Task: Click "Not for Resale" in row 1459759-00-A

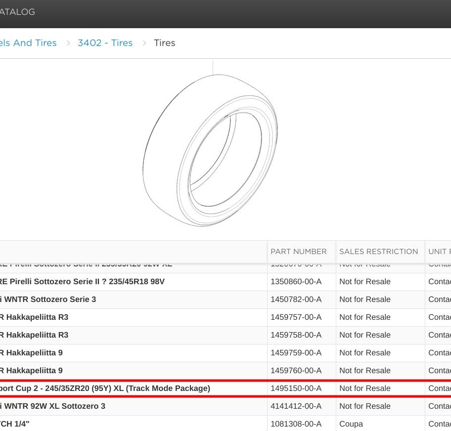Action: [x=365, y=353]
